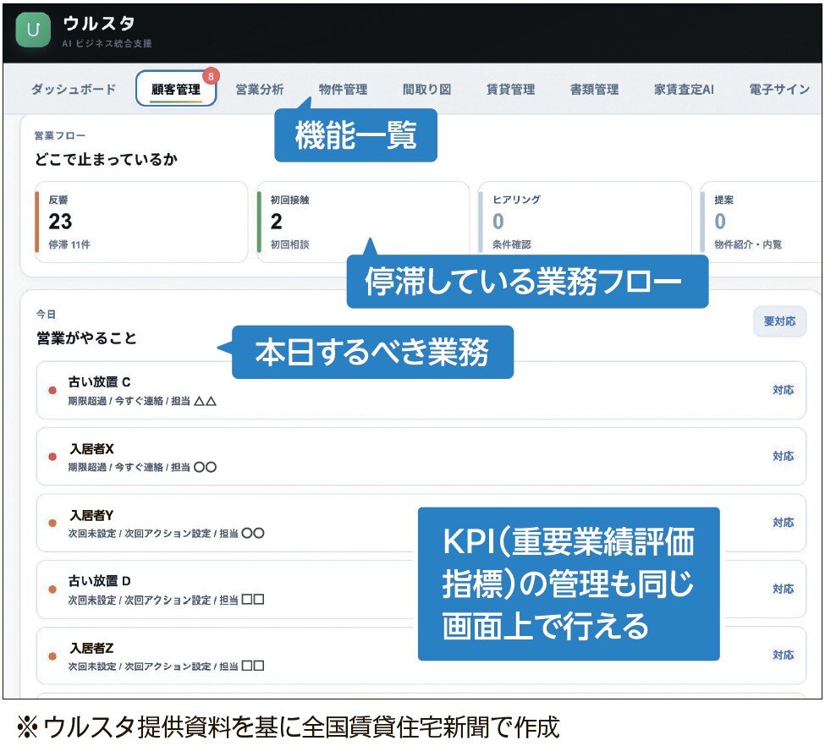The height and width of the screenshot is (746, 825).
Task: Click 期限超過 details with 担当 △△
Action: coord(142,402)
